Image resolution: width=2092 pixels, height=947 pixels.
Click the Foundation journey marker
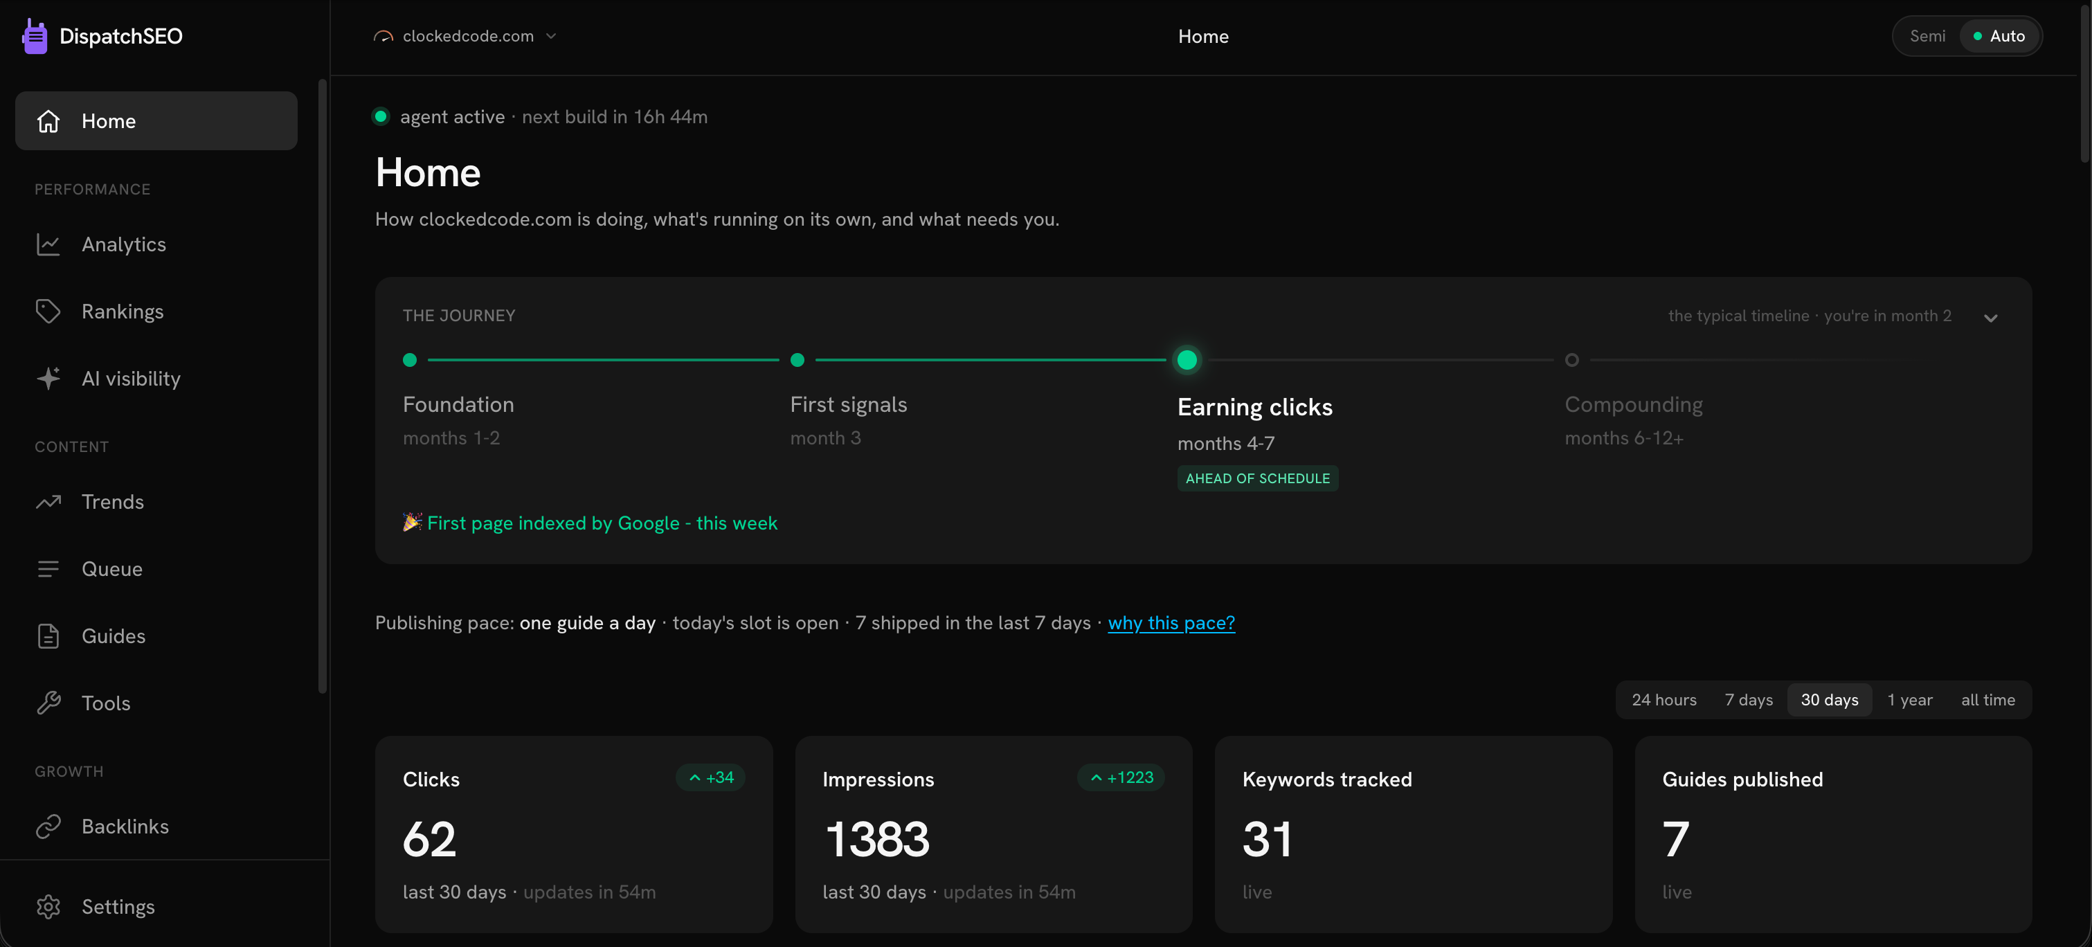[x=410, y=360]
